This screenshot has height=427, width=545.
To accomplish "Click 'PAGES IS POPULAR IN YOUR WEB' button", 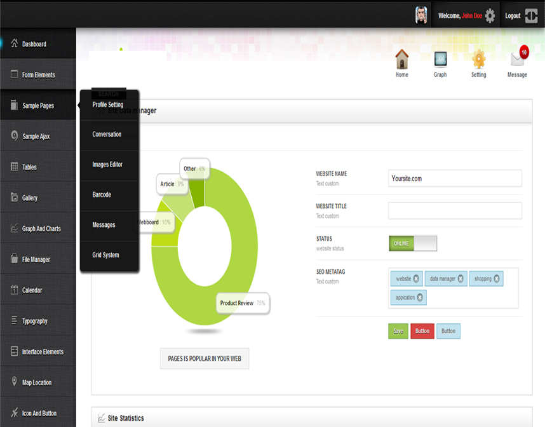I will point(205,358).
